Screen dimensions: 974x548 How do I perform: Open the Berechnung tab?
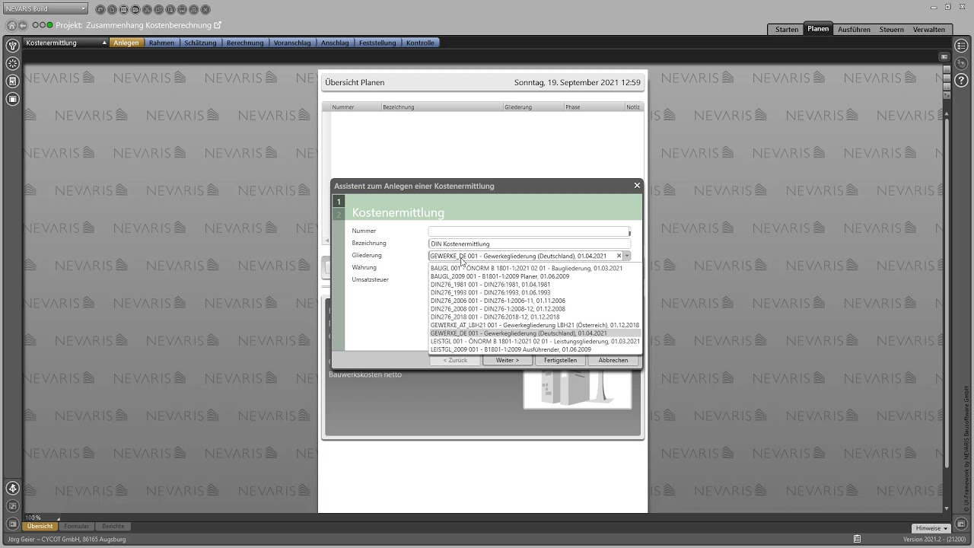click(245, 43)
